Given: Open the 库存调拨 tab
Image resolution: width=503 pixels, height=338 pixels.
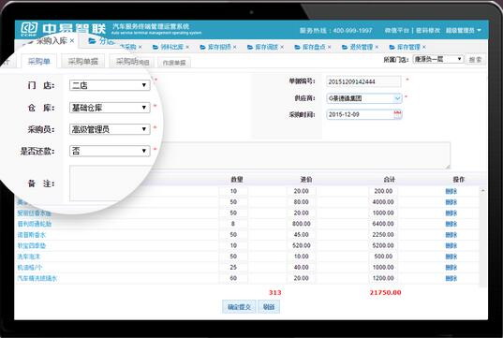Looking at the screenshot, I should pos(266,47).
